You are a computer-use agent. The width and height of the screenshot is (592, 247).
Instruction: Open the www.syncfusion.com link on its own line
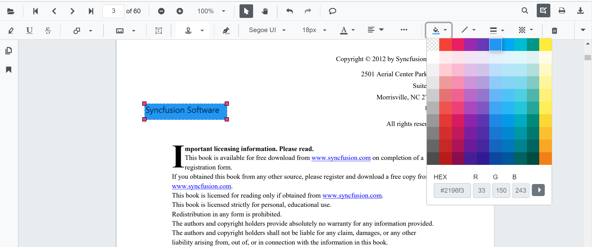[202, 186]
